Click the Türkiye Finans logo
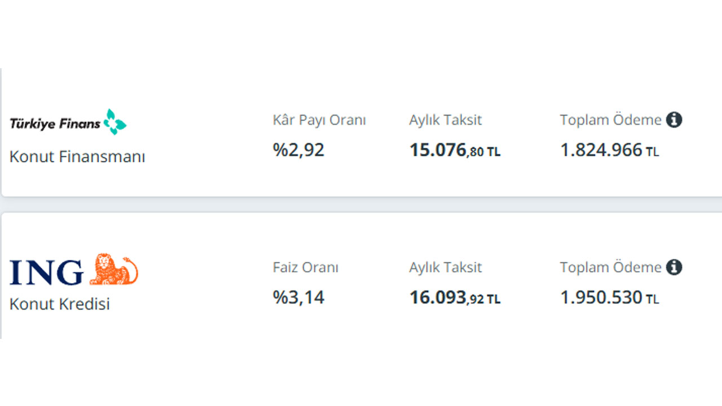 click(68, 122)
